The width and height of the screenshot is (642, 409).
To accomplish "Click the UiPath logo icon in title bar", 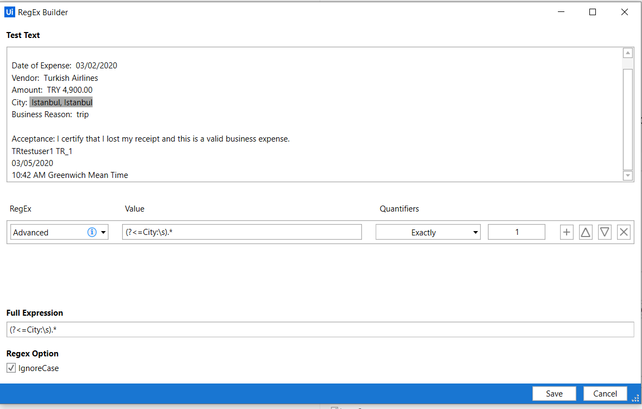I will 9,12.
